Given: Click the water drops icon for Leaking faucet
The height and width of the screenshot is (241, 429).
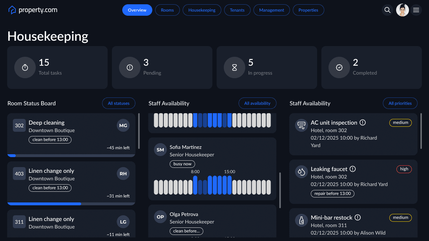Looking at the screenshot, I should pos(301,172).
